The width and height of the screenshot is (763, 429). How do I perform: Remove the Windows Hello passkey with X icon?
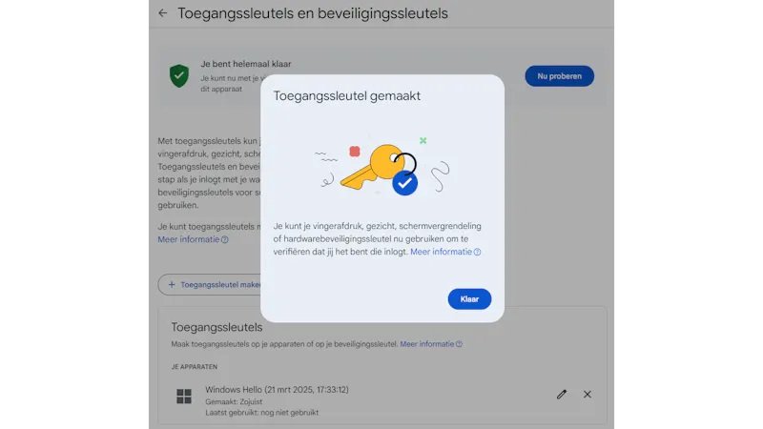[x=588, y=394]
